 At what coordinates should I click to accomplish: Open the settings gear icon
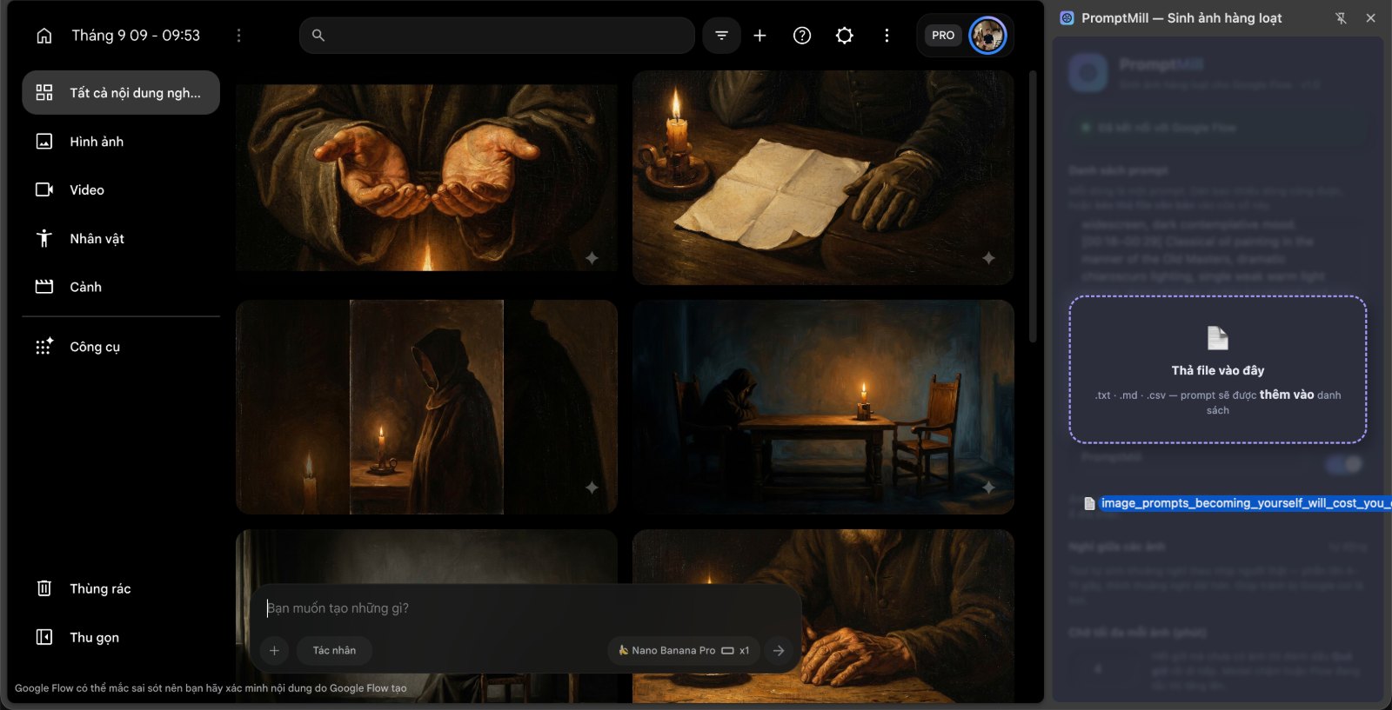coord(844,36)
